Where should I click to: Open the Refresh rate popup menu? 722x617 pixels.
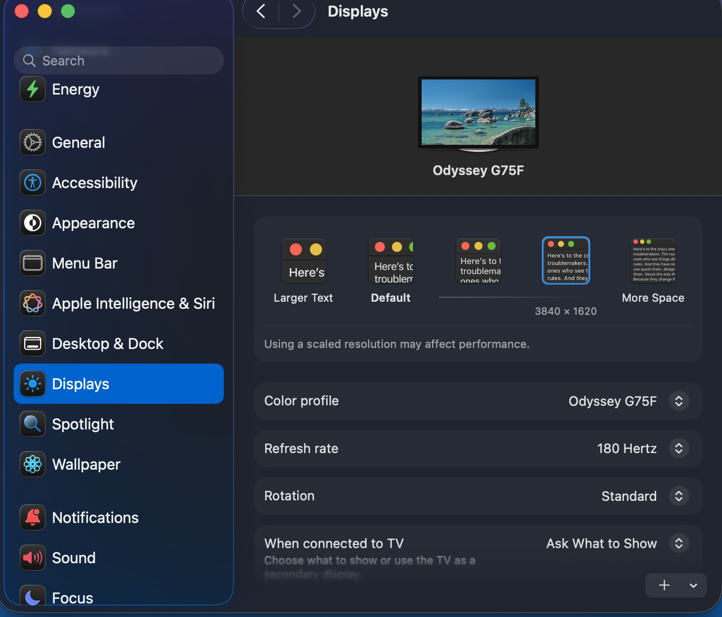pos(679,448)
